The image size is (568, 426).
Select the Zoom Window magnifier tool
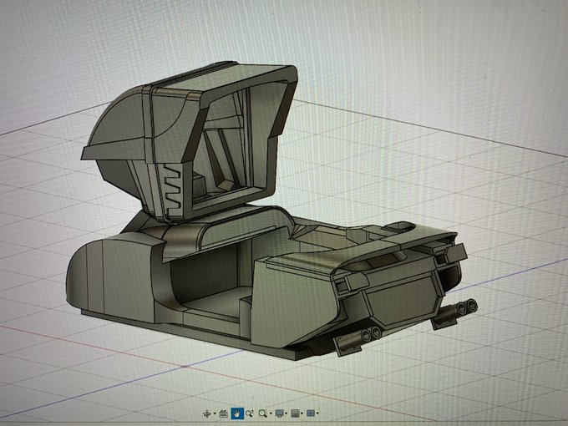click(262, 413)
